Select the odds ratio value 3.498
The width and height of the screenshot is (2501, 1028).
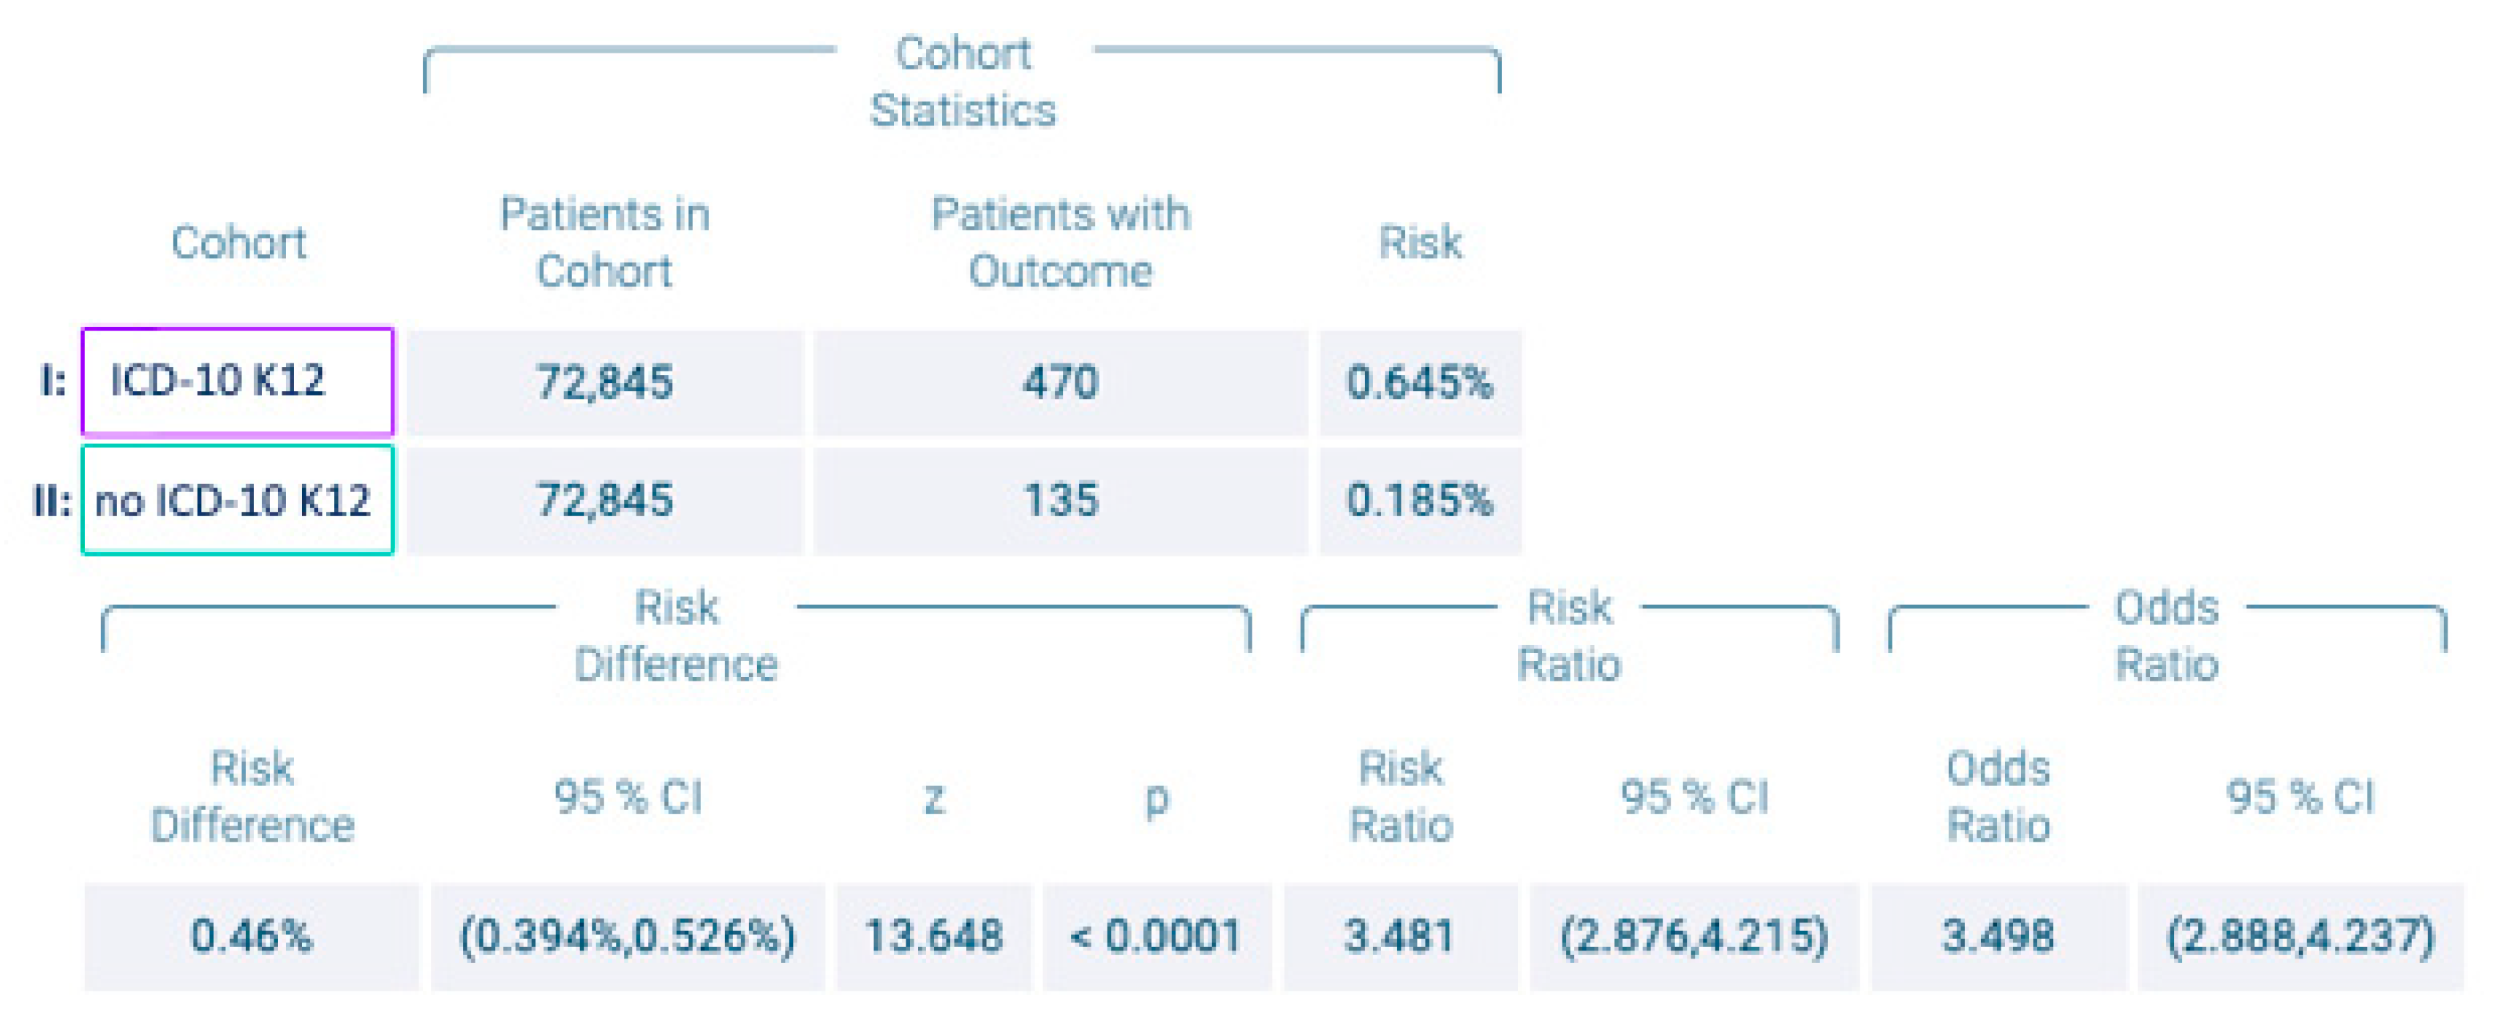click(1998, 936)
